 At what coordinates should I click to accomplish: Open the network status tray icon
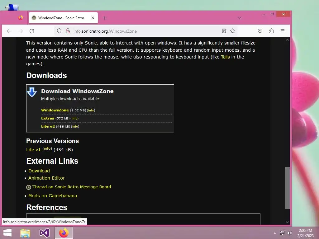(282, 233)
